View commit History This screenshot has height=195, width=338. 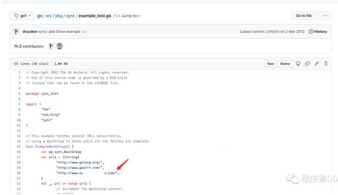(318, 32)
